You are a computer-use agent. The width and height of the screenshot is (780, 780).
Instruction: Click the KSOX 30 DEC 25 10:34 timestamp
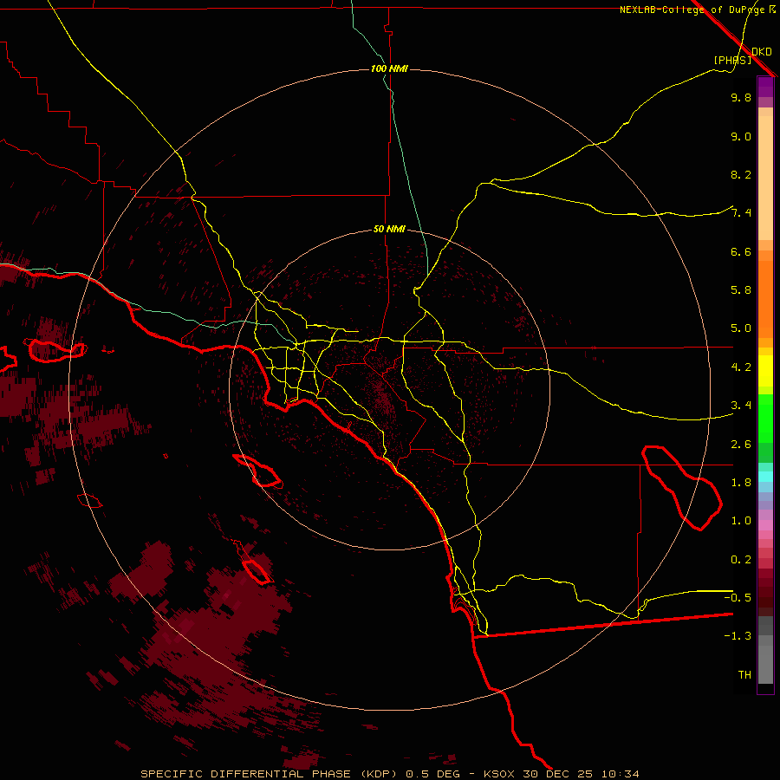pos(561,774)
